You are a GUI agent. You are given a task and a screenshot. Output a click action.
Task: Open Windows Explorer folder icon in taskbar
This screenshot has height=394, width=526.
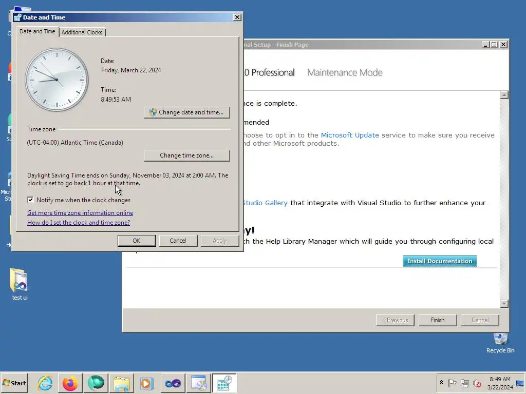point(121,383)
